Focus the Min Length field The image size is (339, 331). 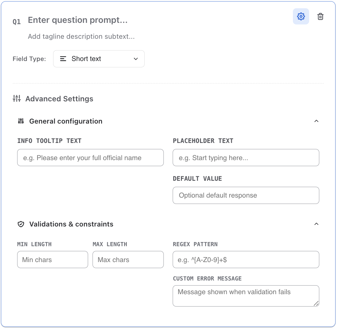[52, 260]
